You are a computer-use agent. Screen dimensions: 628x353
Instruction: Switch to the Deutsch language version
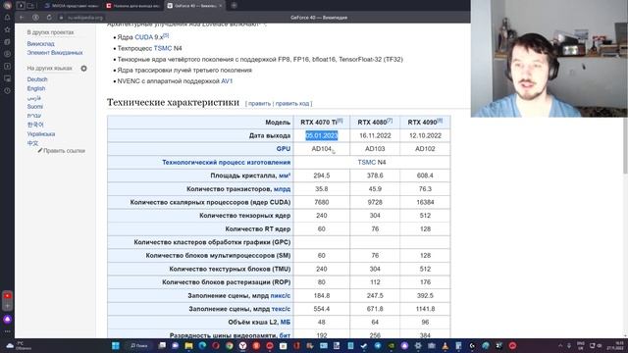coord(37,79)
